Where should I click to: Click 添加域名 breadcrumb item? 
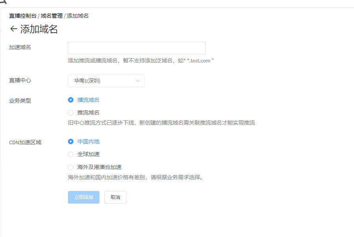78,16
